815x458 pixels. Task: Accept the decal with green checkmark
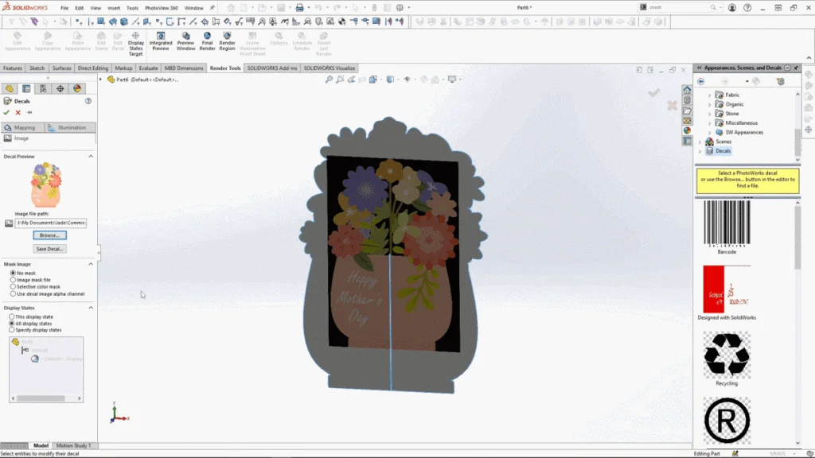coord(6,113)
